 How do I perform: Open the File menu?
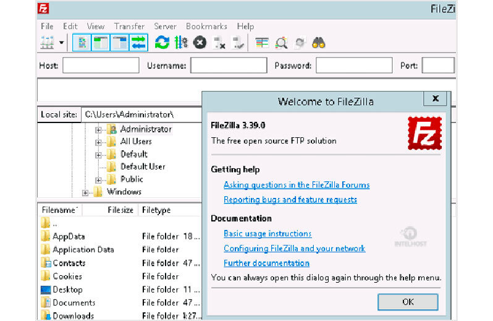tap(47, 26)
